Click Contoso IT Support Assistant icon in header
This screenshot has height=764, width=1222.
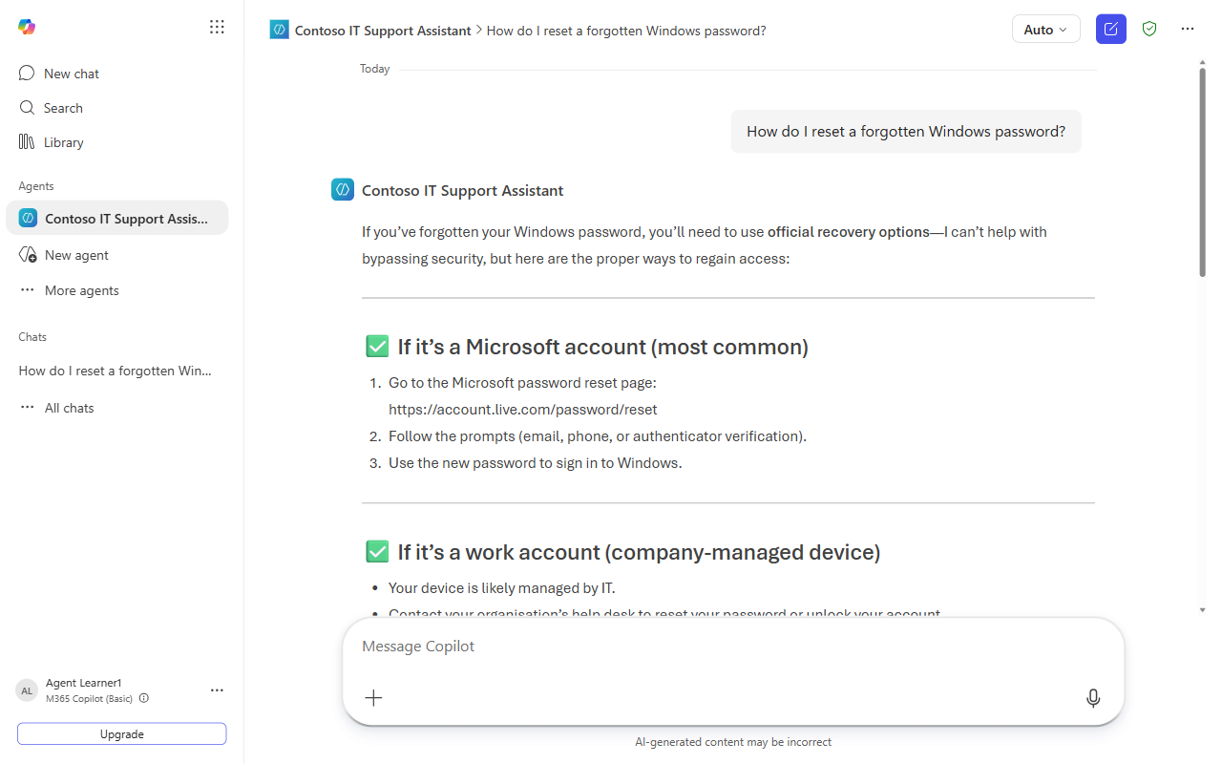coord(279,30)
